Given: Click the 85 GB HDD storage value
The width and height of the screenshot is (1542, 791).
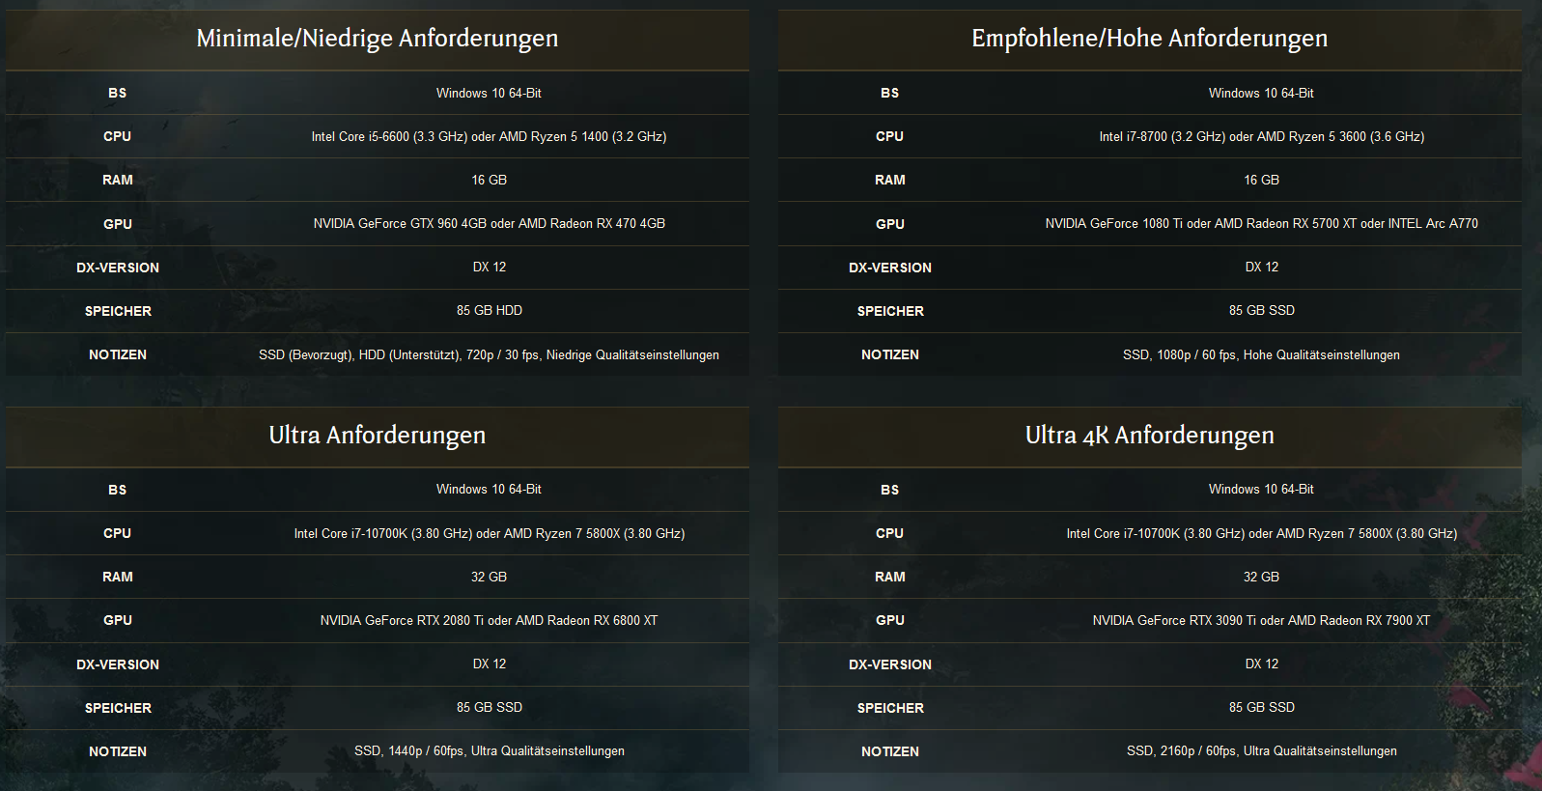Looking at the screenshot, I should point(489,310).
